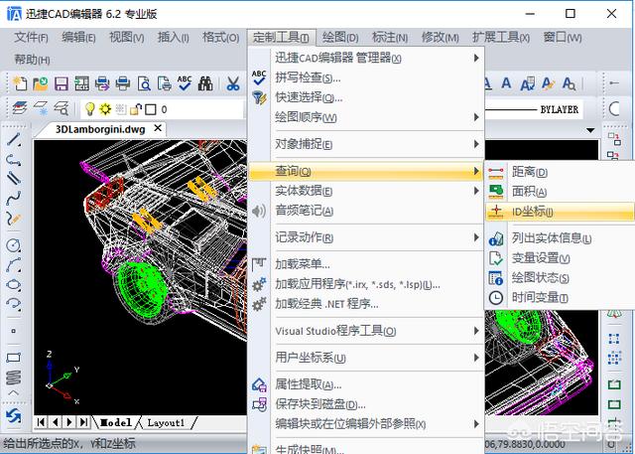The height and width of the screenshot is (454, 635).
Task: Click the Cut scissors icon
Action: point(232,83)
